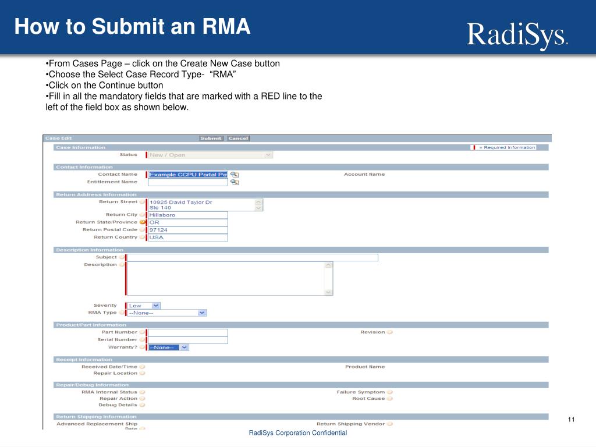Click the Return Shipping Information section header

[x=301, y=417]
